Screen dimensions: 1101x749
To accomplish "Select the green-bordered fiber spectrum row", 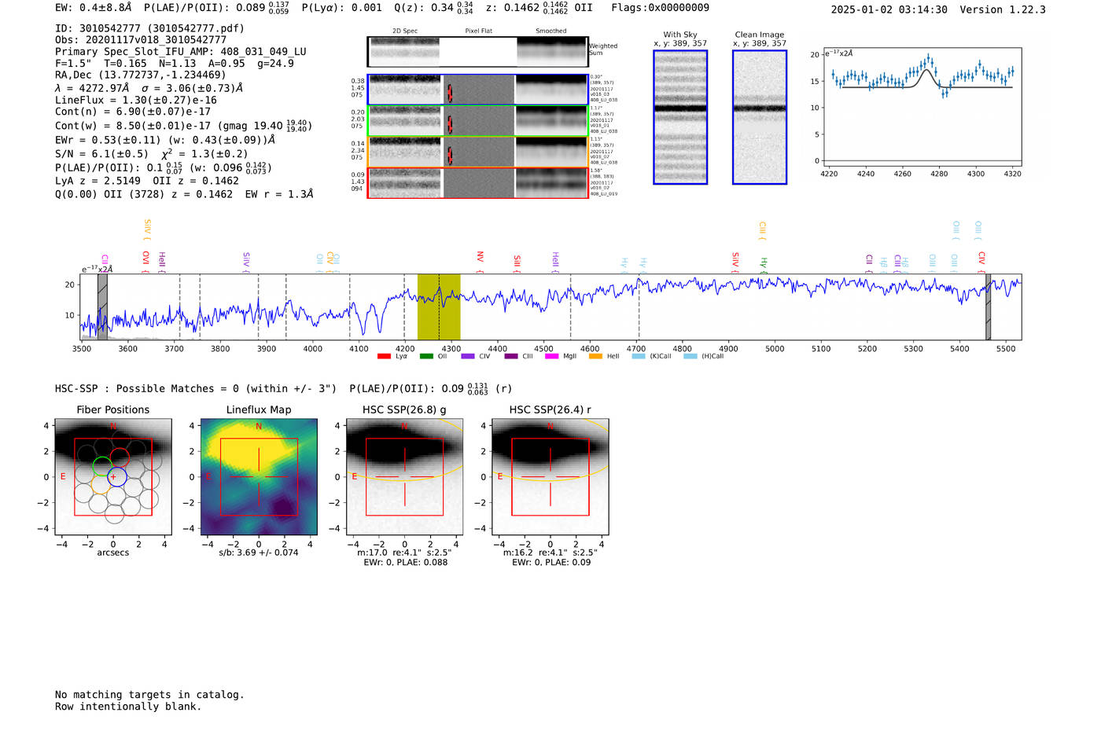I will (x=477, y=120).
